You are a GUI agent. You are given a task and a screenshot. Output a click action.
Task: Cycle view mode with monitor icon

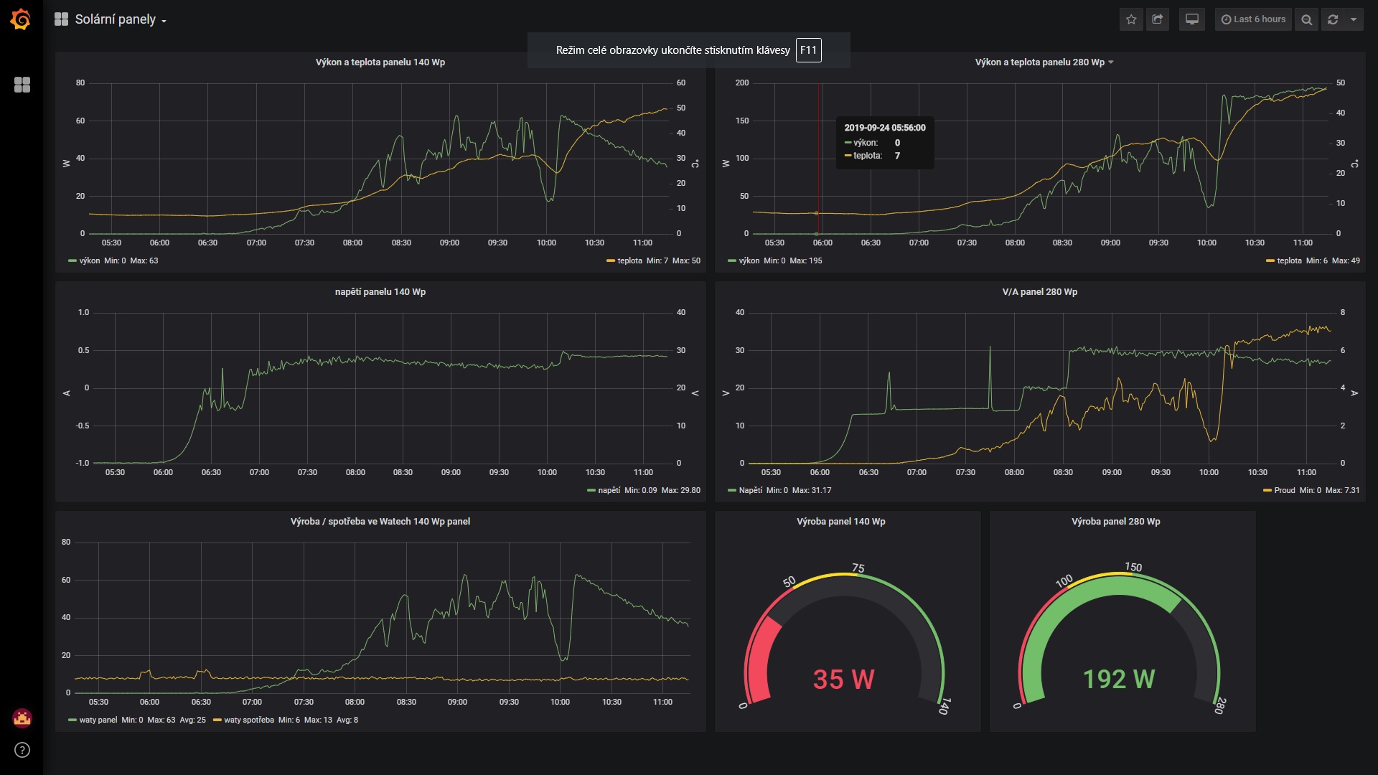pyautogui.click(x=1192, y=19)
